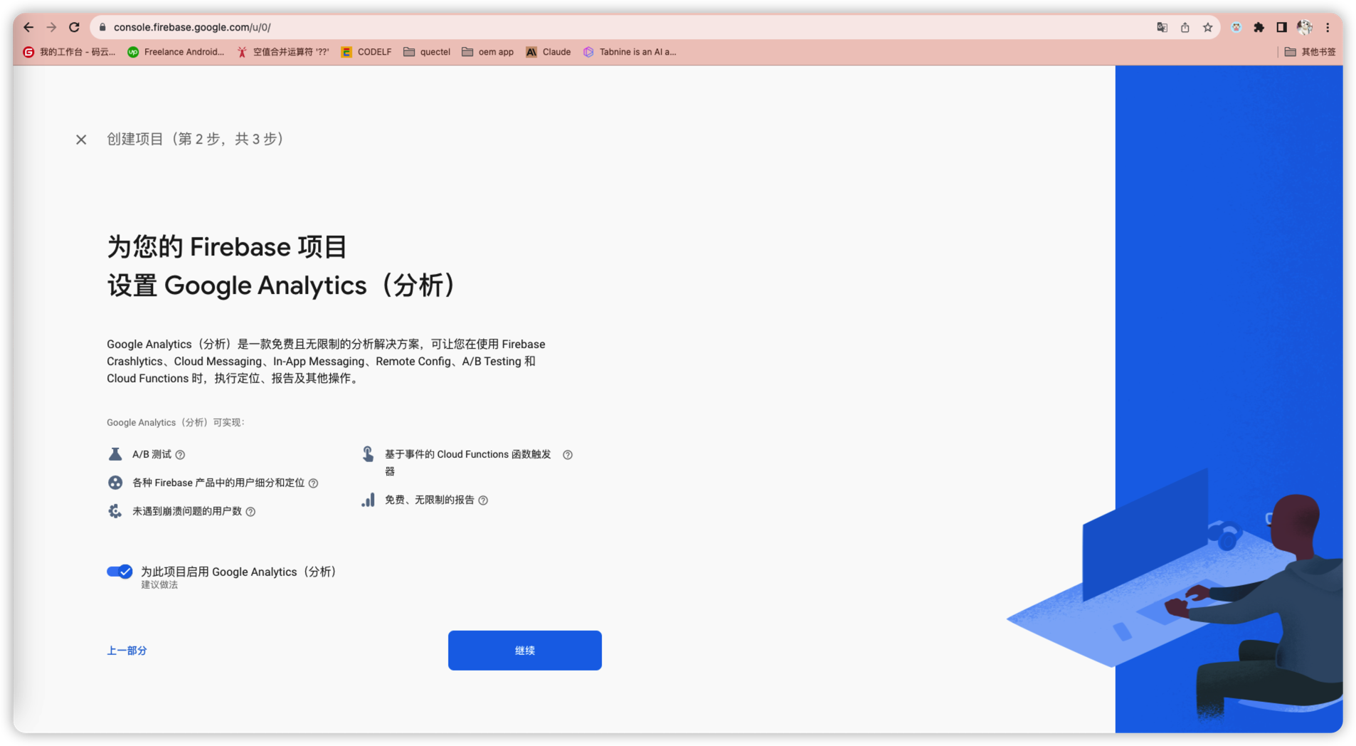Click the Google Analytics（分析）可实现 heading
This screenshot has height=746, width=1356.
[176, 423]
